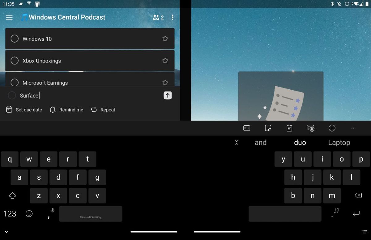
Task: Start voice input with the microphone icon
Action: click(x=52, y=210)
